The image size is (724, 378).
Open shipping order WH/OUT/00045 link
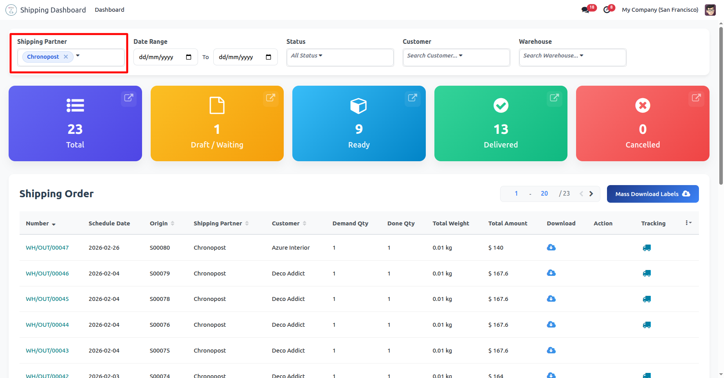pyautogui.click(x=47, y=299)
